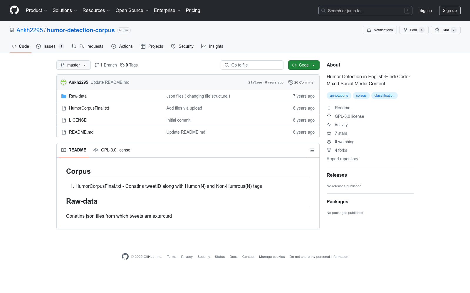Click the shield icon on Security tab
Image resolution: width=470 pixels, height=293 pixels.
[173, 46]
